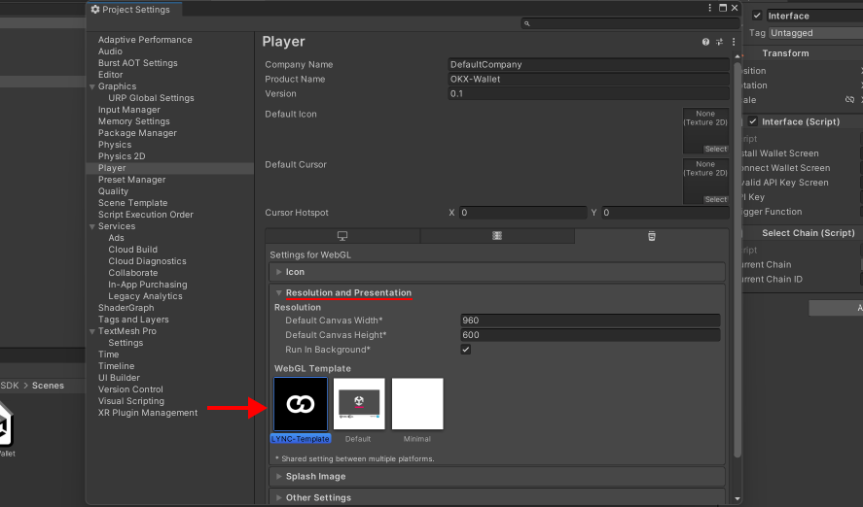Click the Cursor Hotspot Y field
The image size is (863, 507).
(665, 213)
